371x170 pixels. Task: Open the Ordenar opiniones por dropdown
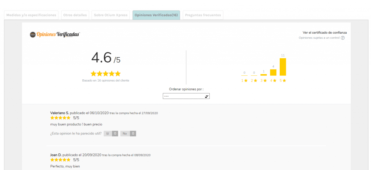click(186, 96)
